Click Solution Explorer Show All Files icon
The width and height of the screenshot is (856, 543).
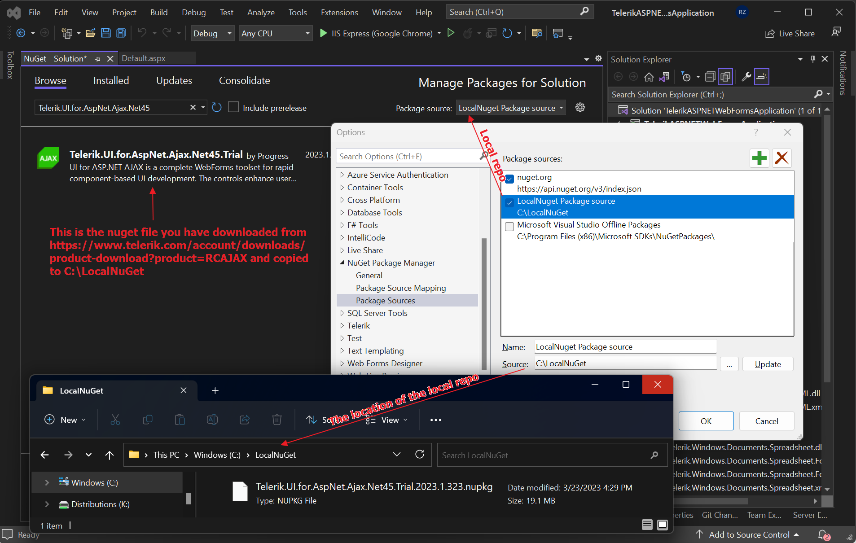pos(725,77)
